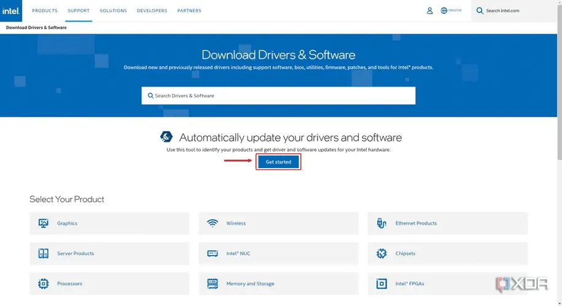Click the Memory and Storage icon
This screenshot has width=562, height=306.
[213, 283]
